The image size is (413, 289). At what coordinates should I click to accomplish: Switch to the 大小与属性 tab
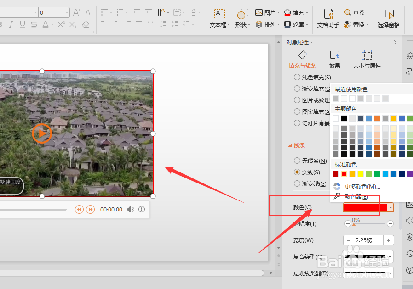coord(367,60)
